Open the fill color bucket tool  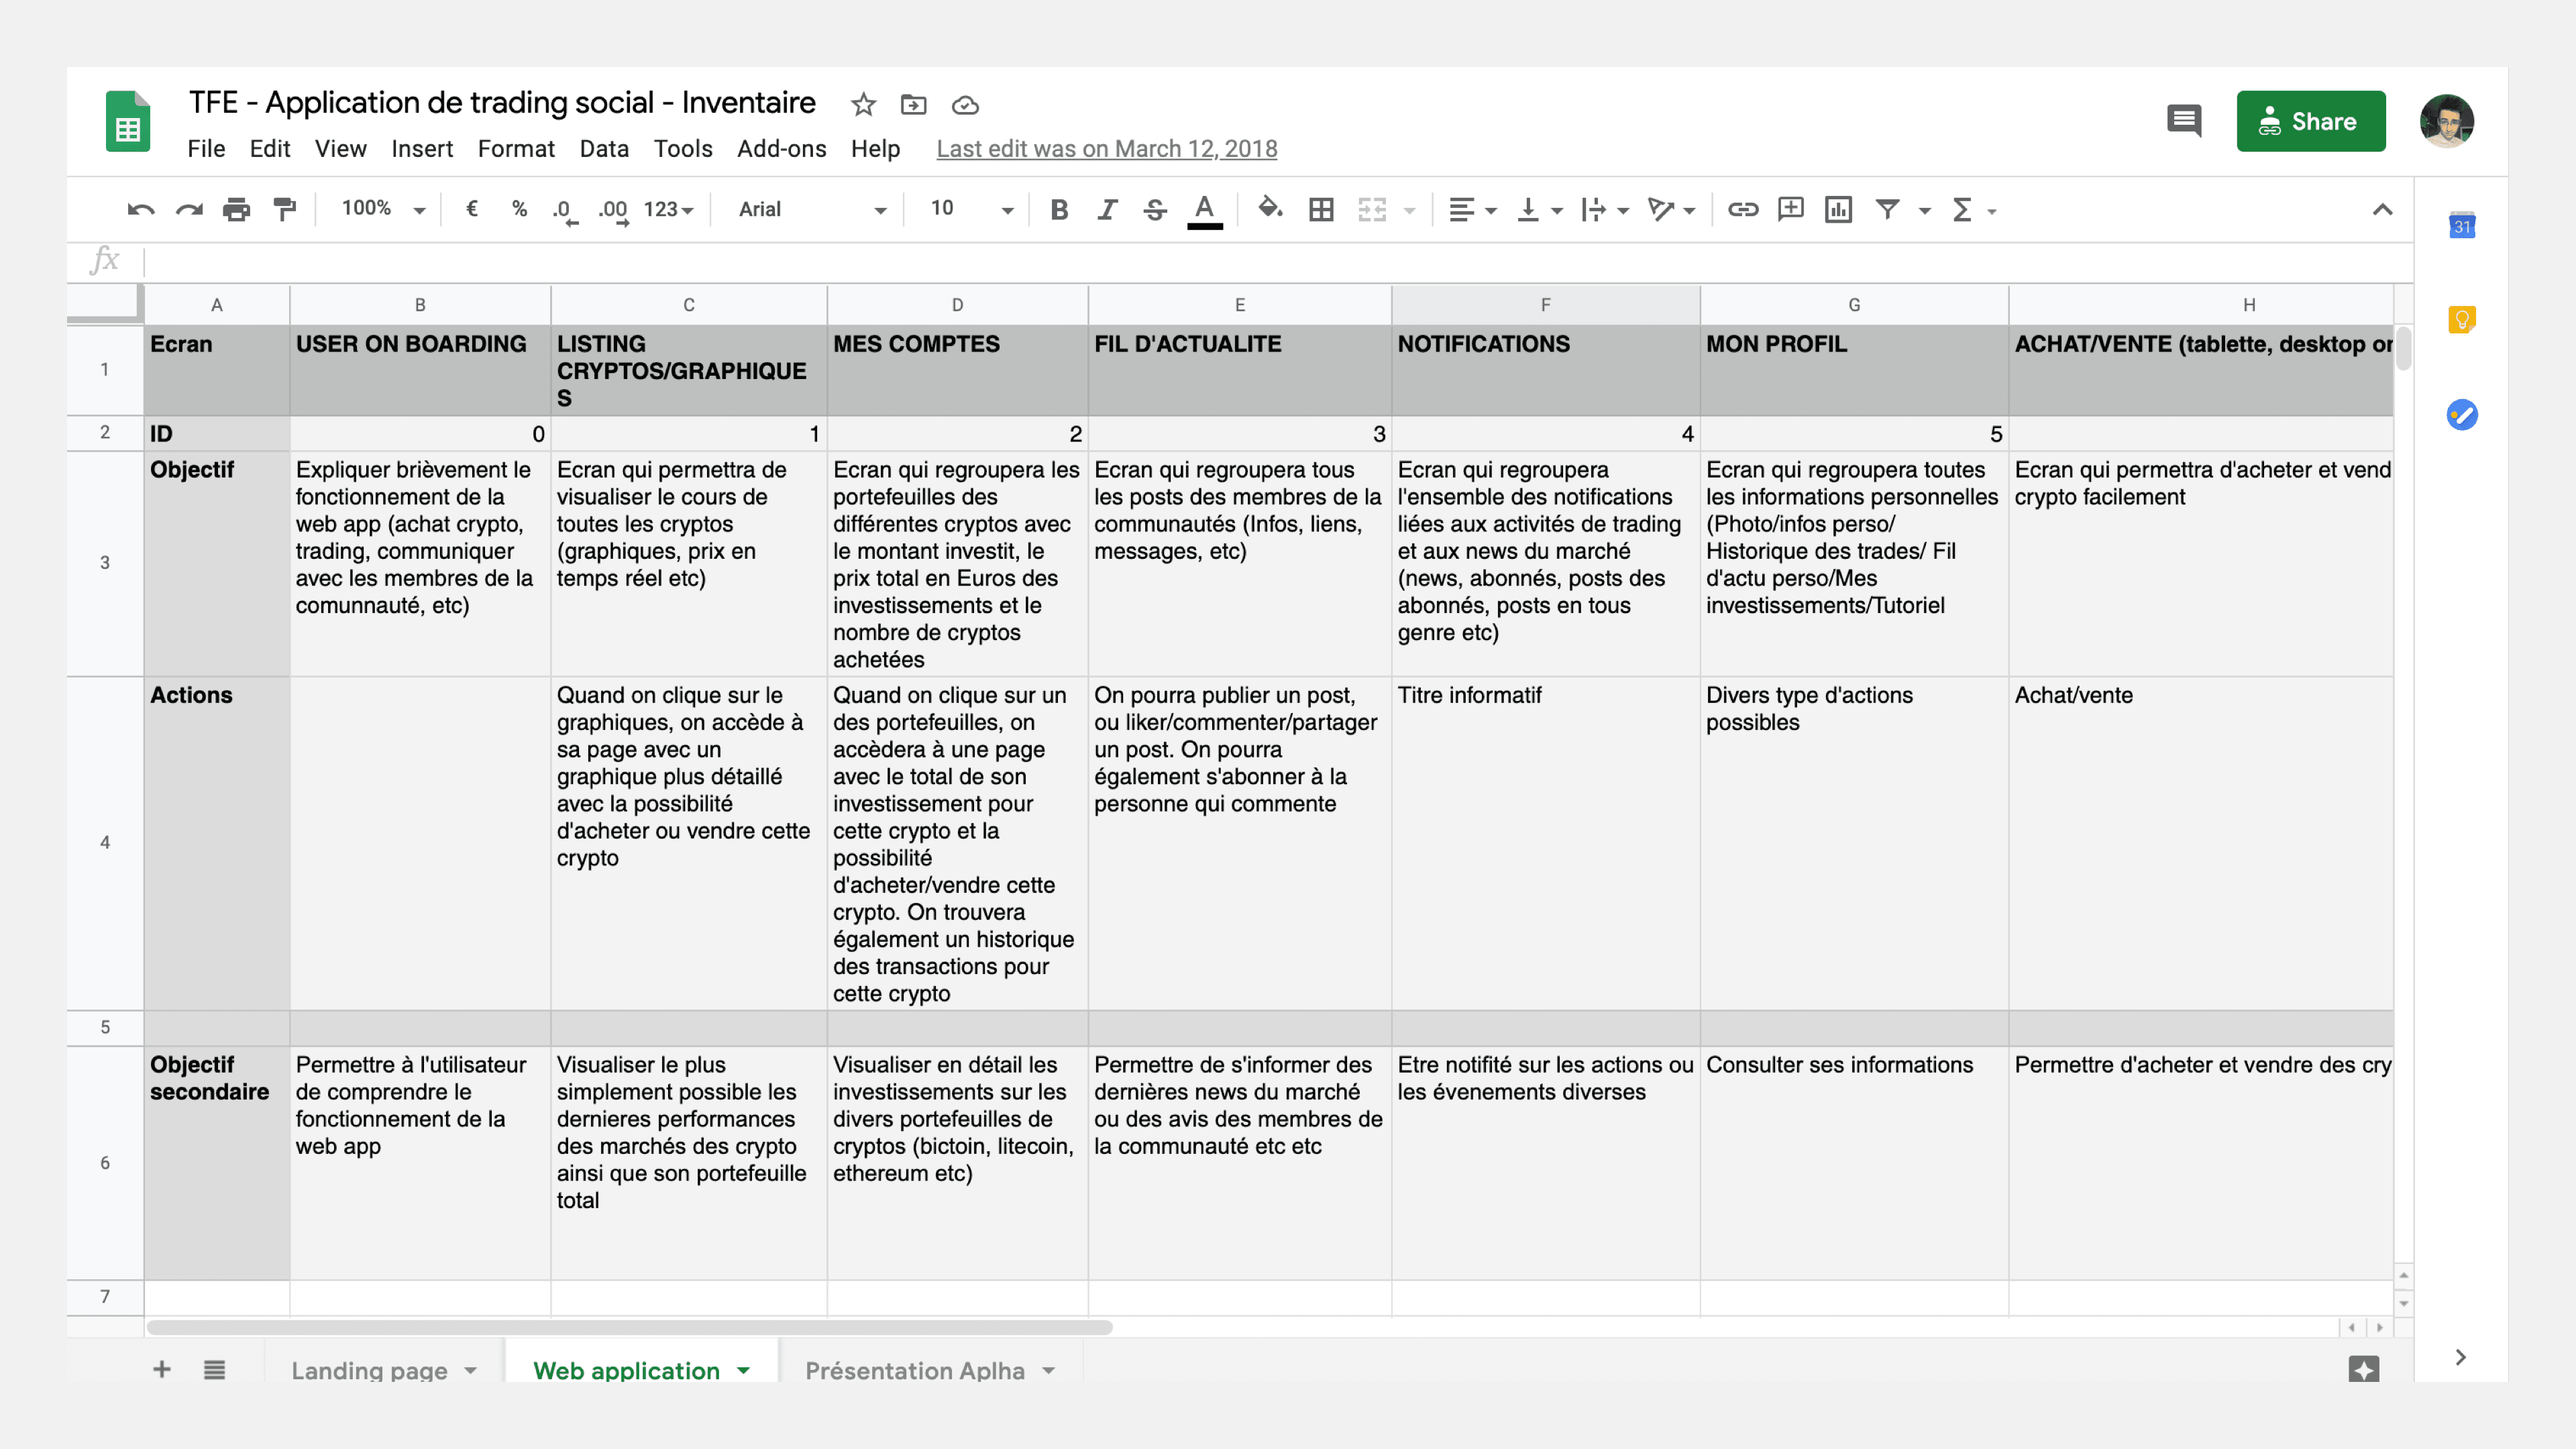click(x=1270, y=208)
